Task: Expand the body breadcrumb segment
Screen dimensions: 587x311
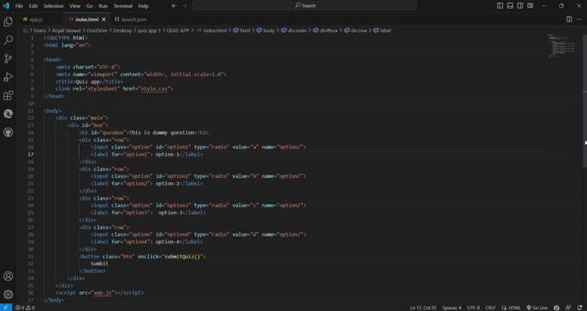Action: click(x=266, y=30)
